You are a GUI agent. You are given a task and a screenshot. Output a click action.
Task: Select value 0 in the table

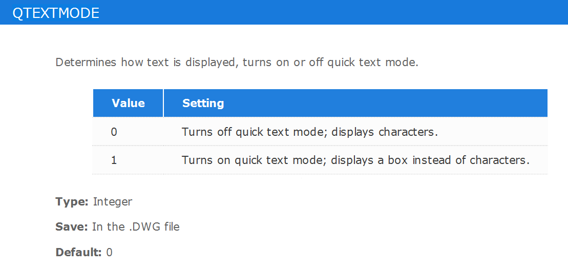point(114,131)
